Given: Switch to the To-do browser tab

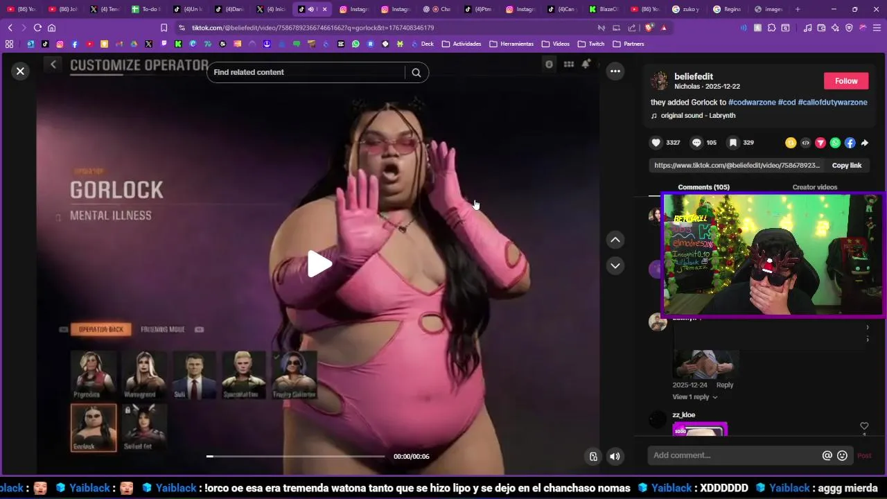Looking at the screenshot, I should [146, 9].
